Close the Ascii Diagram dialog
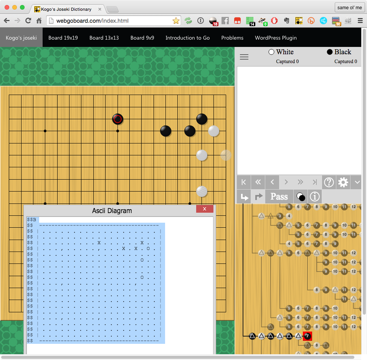Viewport: 367px width, 360px height. [x=205, y=209]
